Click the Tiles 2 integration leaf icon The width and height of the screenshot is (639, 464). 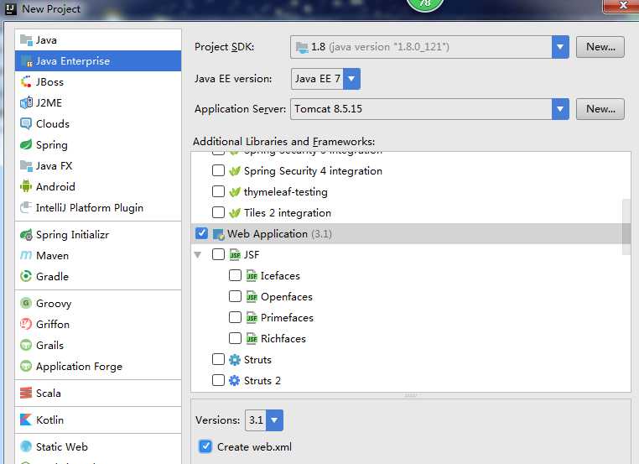coord(235,213)
